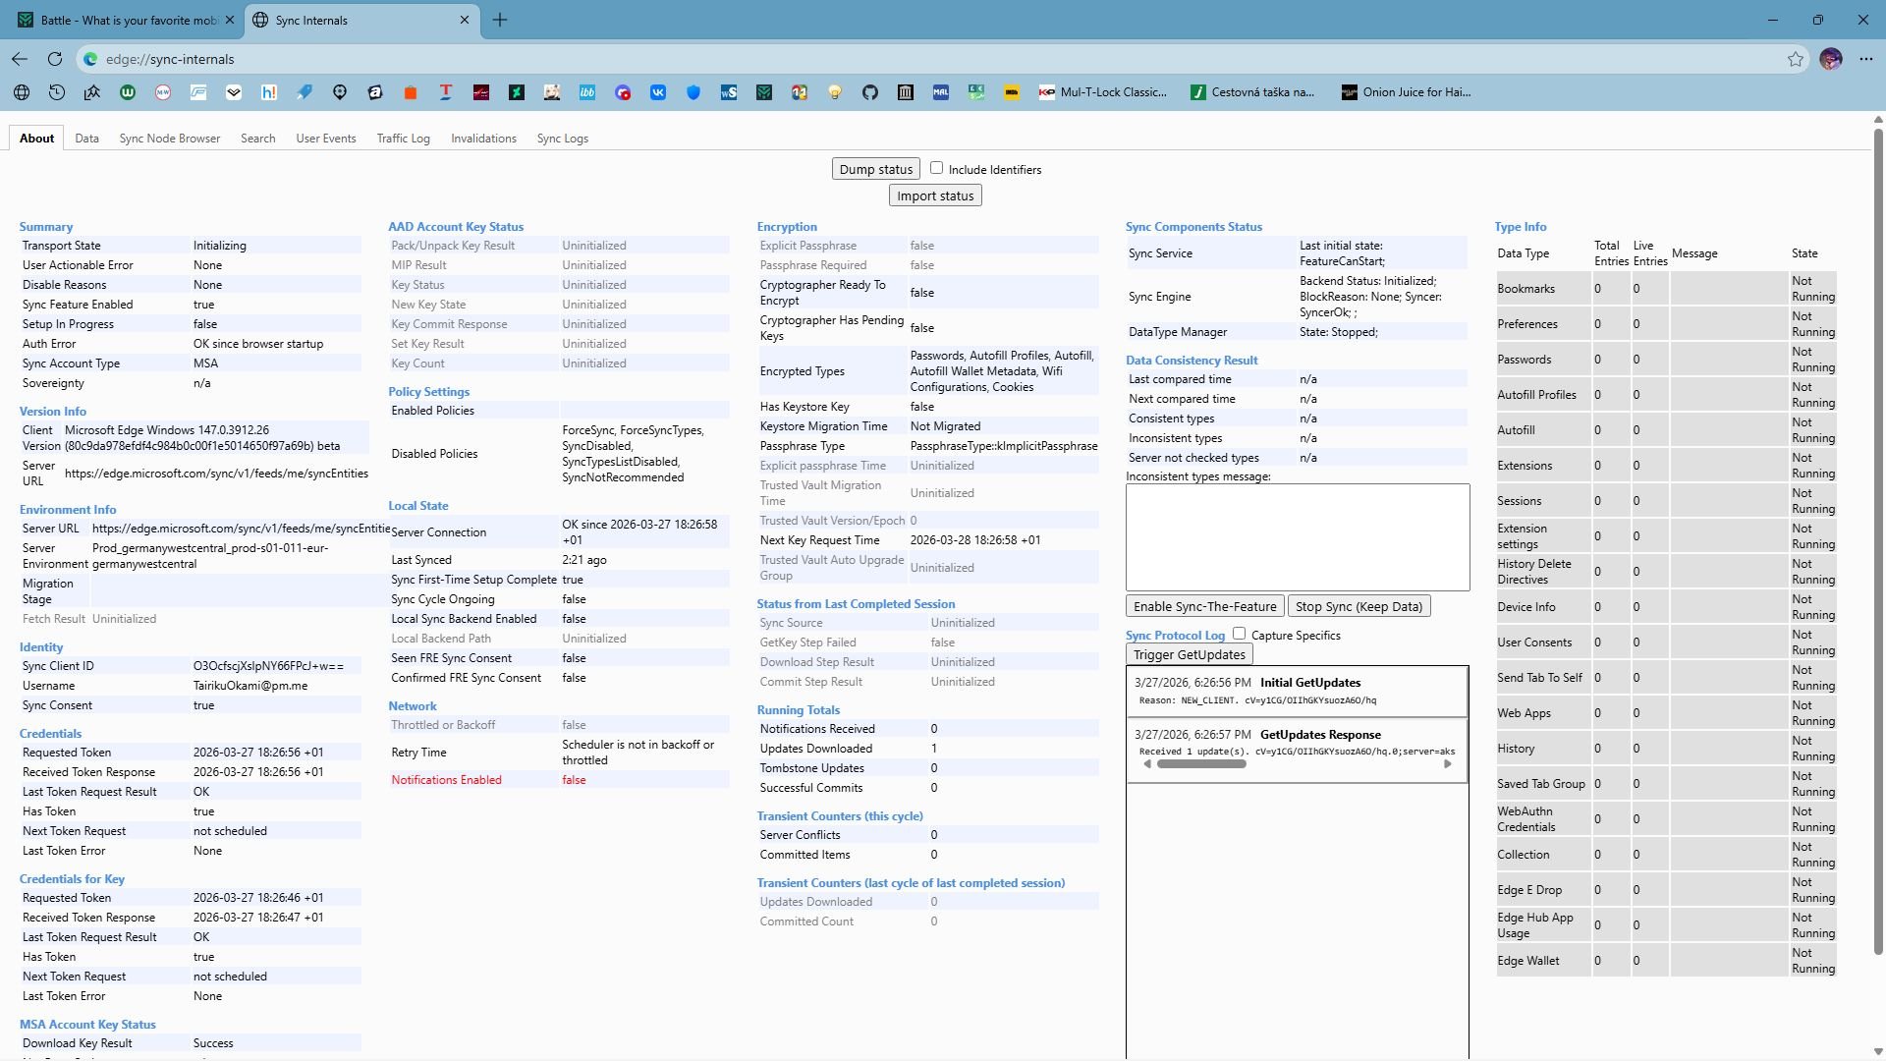
Task: Open the VK bookmark
Action: pos(658,92)
